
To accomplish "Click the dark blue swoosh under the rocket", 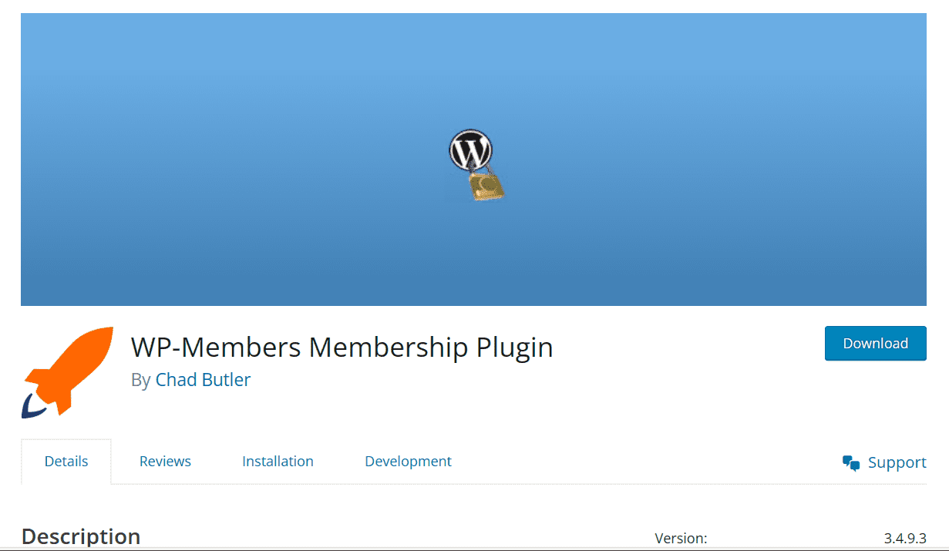I will (30, 405).
